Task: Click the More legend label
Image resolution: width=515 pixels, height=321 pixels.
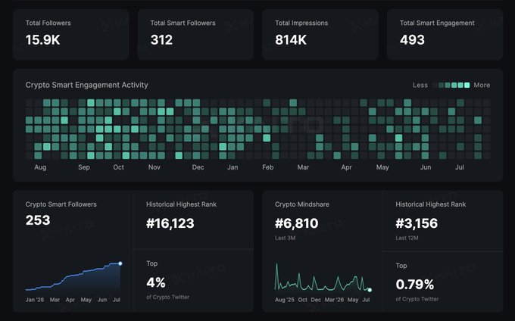Action: pyautogui.click(x=482, y=85)
